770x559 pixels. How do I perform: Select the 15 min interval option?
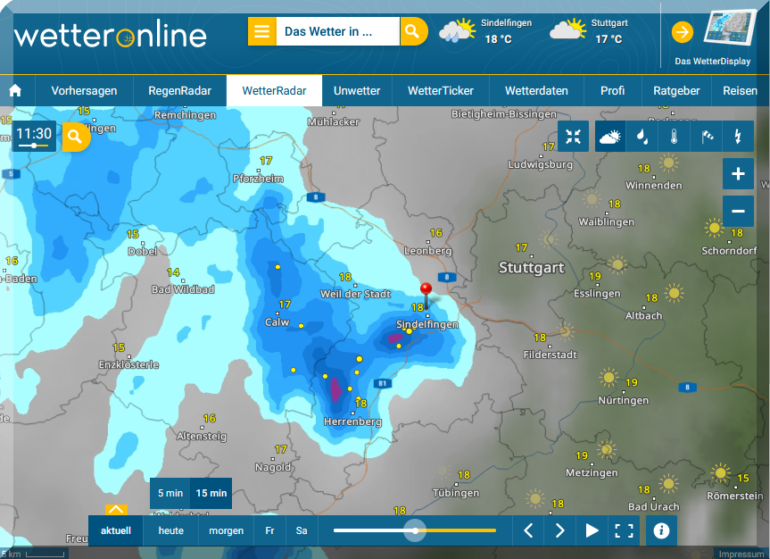point(211,493)
